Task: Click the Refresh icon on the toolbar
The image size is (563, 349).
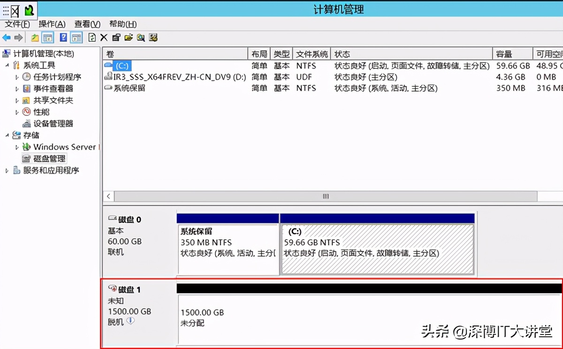Action: click(x=92, y=37)
